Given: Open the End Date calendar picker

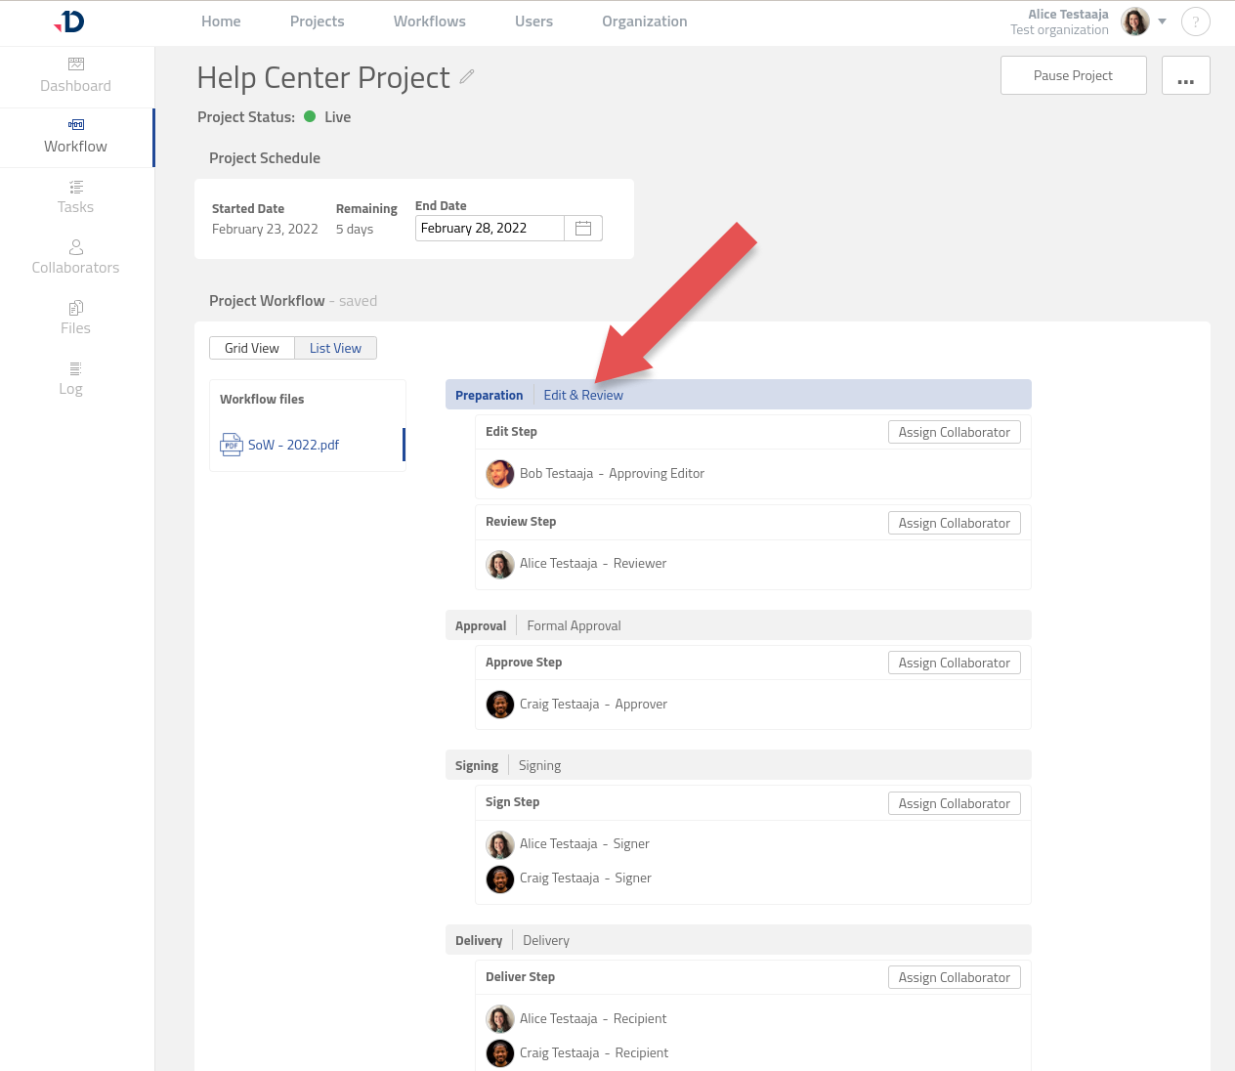Looking at the screenshot, I should (583, 228).
